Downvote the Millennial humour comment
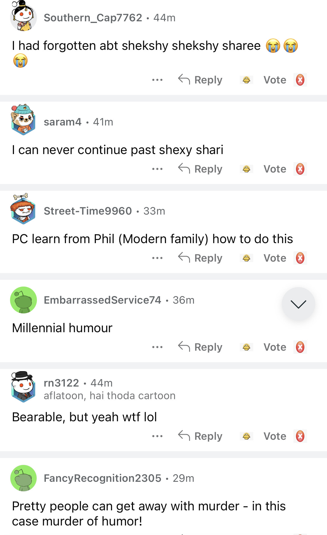Image resolution: width=327 pixels, height=535 pixels. (300, 347)
